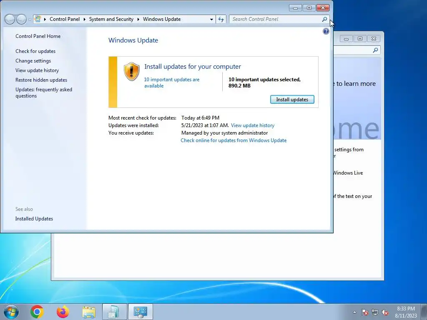Click the yellow shield warning icon
The image size is (427, 320).
[x=131, y=72]
